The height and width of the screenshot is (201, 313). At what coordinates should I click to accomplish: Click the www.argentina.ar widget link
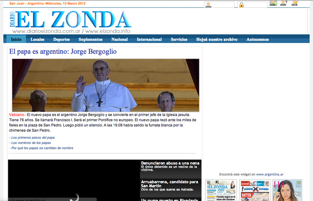[270, 174]
